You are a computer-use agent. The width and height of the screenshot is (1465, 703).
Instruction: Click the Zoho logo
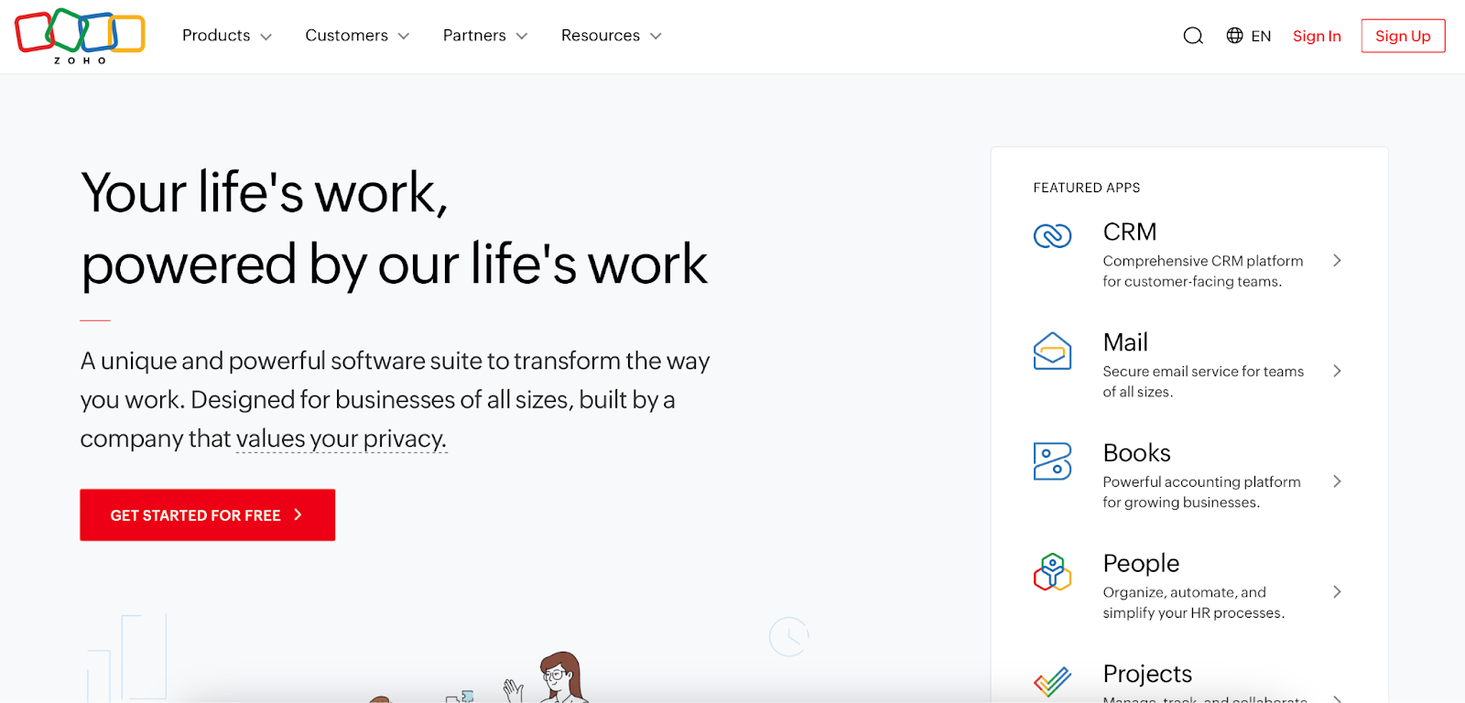tap(80, 36)
